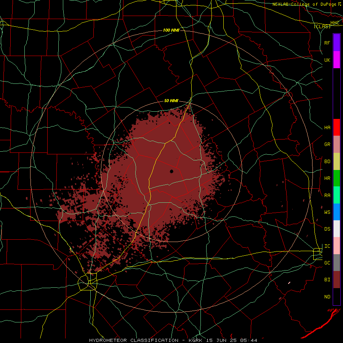Screen dimensions: 343x343
Task: Click the RF purple legend swatch
Action: (337, 43)
